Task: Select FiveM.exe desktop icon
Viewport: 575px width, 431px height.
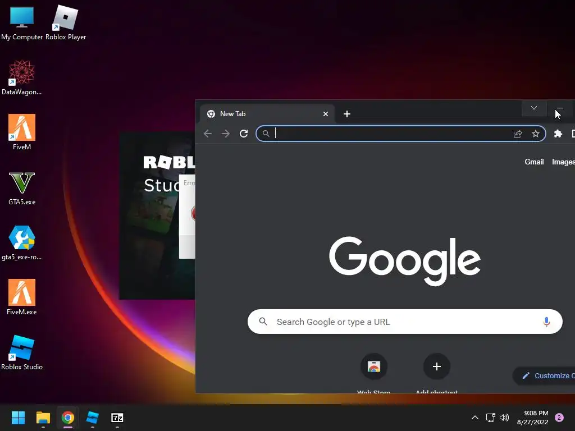Action: [x=22, y=297]
